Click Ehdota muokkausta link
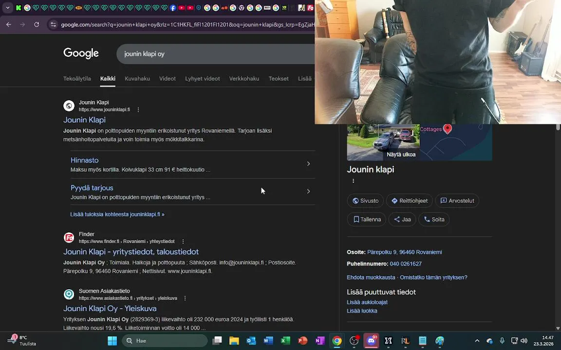The width and height of the screenshot is (561, 350). click(x=371, y=278)
